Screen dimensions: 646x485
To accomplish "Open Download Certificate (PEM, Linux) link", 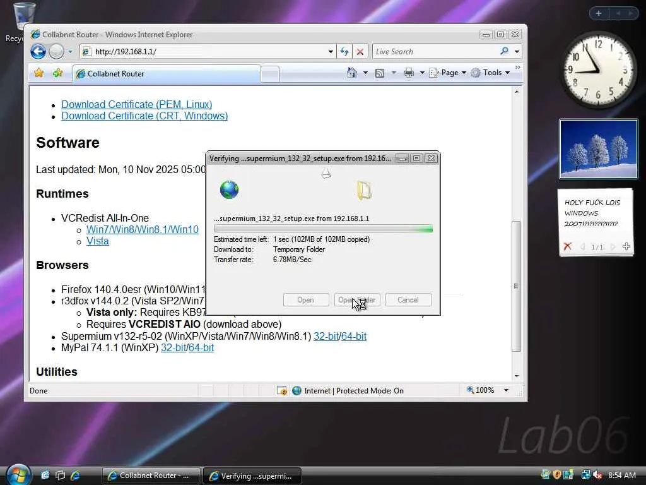I will tap(137, 104).
